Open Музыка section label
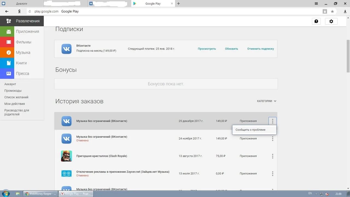Viewport: 350px width, 197px height. pyautogui.click(x=23, y=53)
